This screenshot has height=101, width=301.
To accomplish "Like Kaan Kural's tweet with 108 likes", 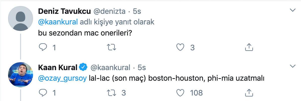I will (180, 93).
